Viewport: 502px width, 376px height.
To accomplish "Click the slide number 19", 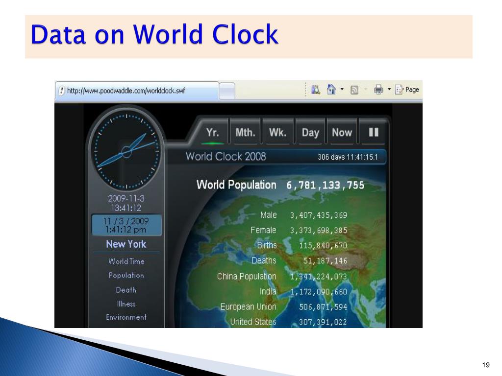I will 486,365.
